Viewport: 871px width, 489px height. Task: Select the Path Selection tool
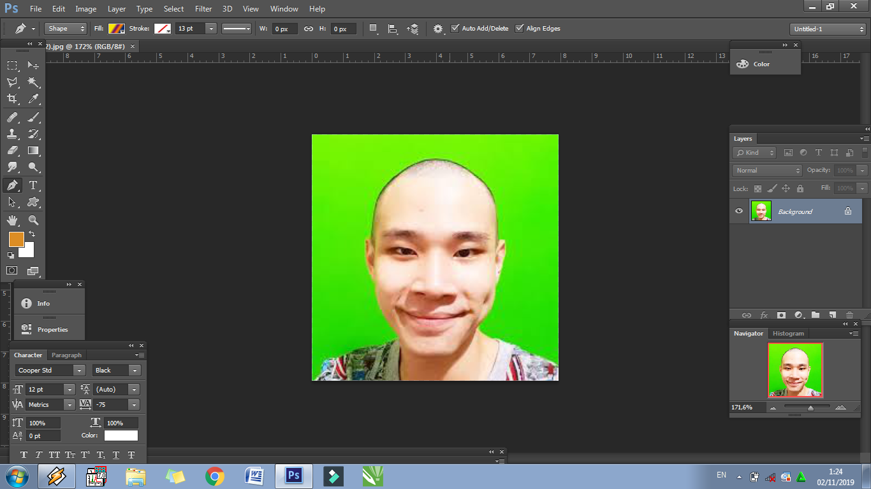[x=12, y=202]
